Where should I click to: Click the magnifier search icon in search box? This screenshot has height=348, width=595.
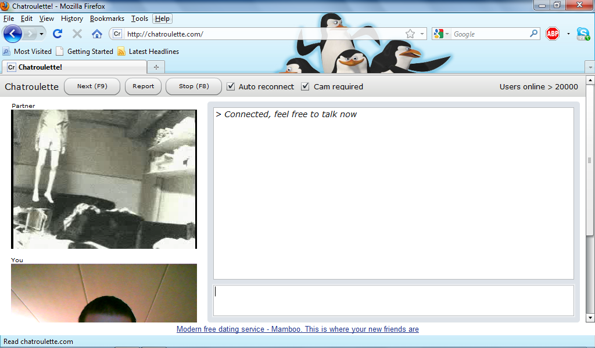(x=533, y=34)
